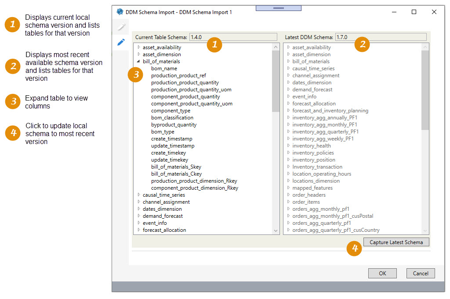Select the component_type column
450x299 pixels.
pyautogui.click(x=171, y=111)
